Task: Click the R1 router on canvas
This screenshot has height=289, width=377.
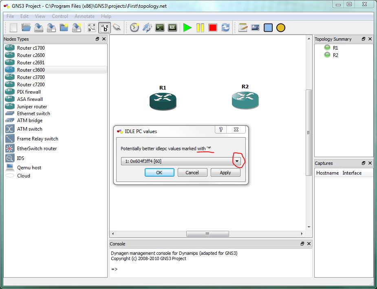Action: (163, 101)
